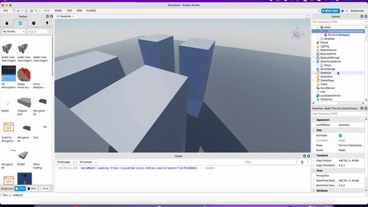Open the Toolbox Inventory grid tab

(x=21, y=23)
